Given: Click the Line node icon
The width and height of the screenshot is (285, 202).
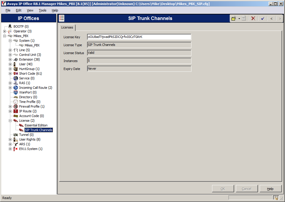Looking at the screenshot, I should (x=16, y=50).
